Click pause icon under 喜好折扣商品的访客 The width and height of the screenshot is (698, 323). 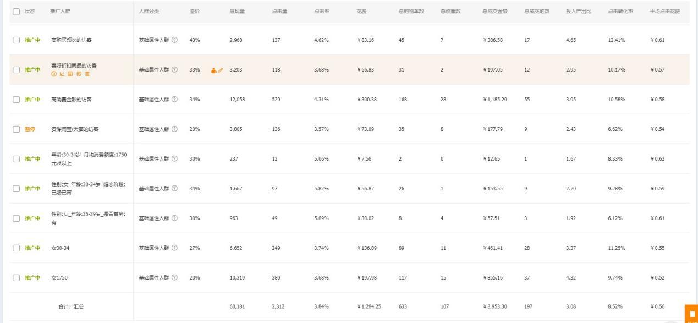[54, 74]
